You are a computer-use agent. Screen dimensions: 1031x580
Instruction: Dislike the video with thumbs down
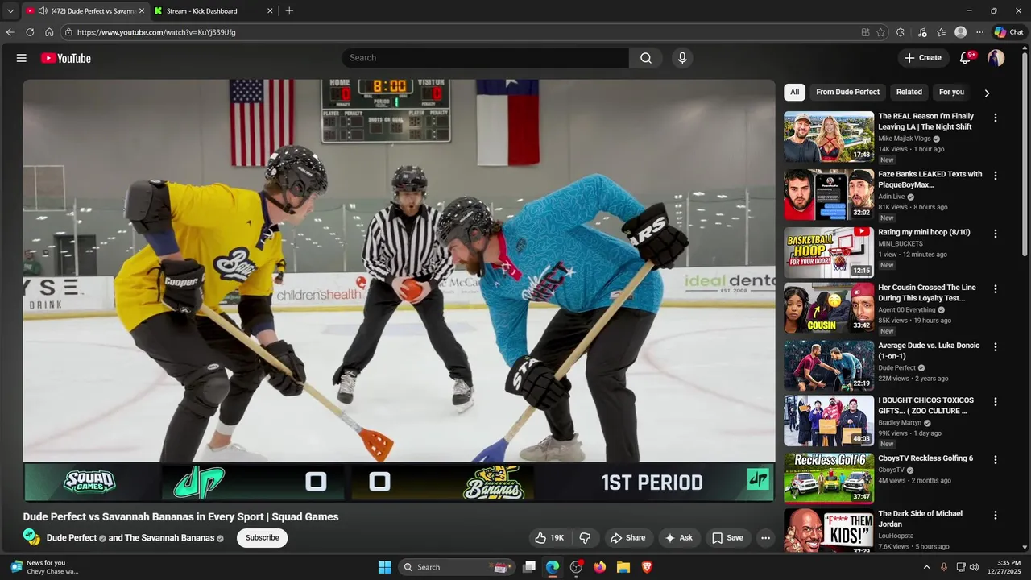pyautogui.click(x=586, y=538)
